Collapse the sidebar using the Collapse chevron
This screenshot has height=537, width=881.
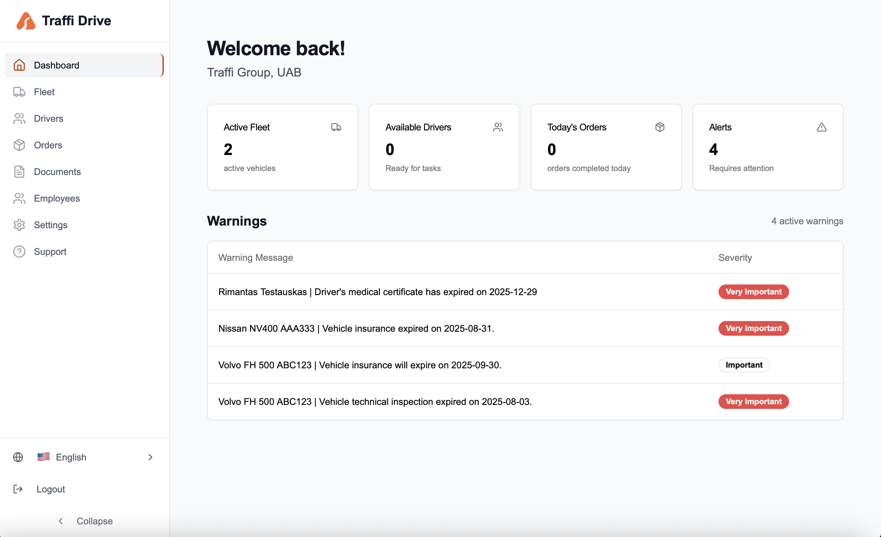[61, 521]
